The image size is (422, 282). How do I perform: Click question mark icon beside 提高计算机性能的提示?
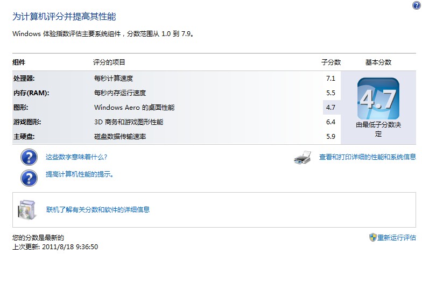click(x=29, y=177)
